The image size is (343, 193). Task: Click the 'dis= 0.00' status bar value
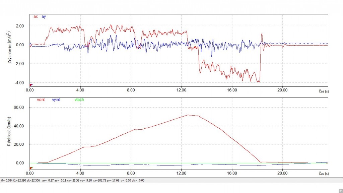(x=138, y=181)
